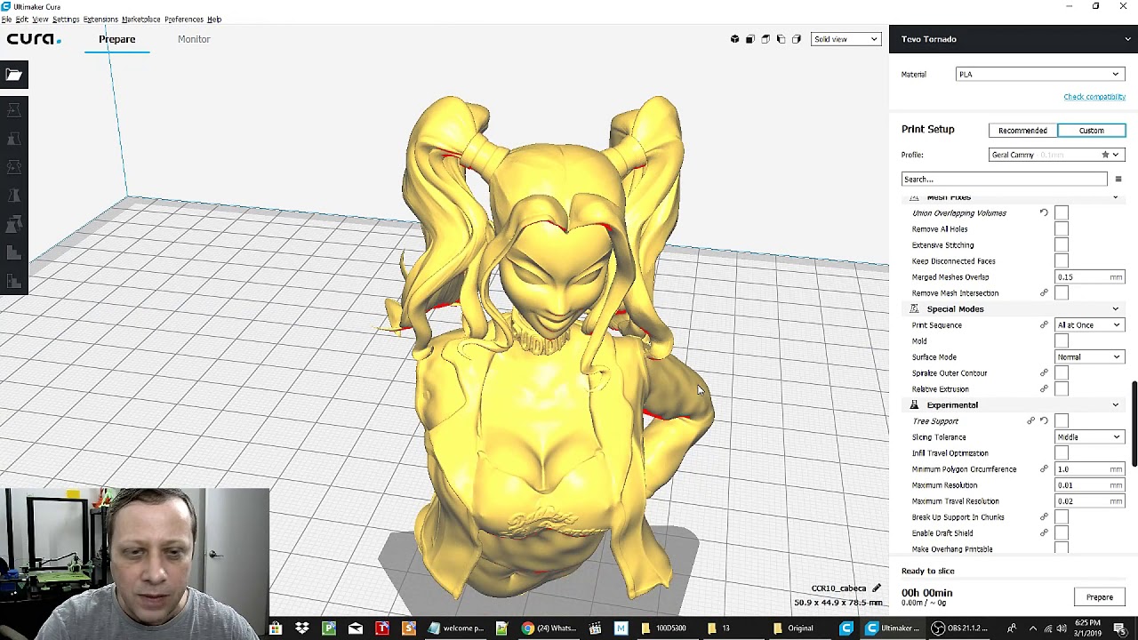Screen dimensions: 1138x640
Task: Click the Prepare slice button
Action: point(1100,597)
